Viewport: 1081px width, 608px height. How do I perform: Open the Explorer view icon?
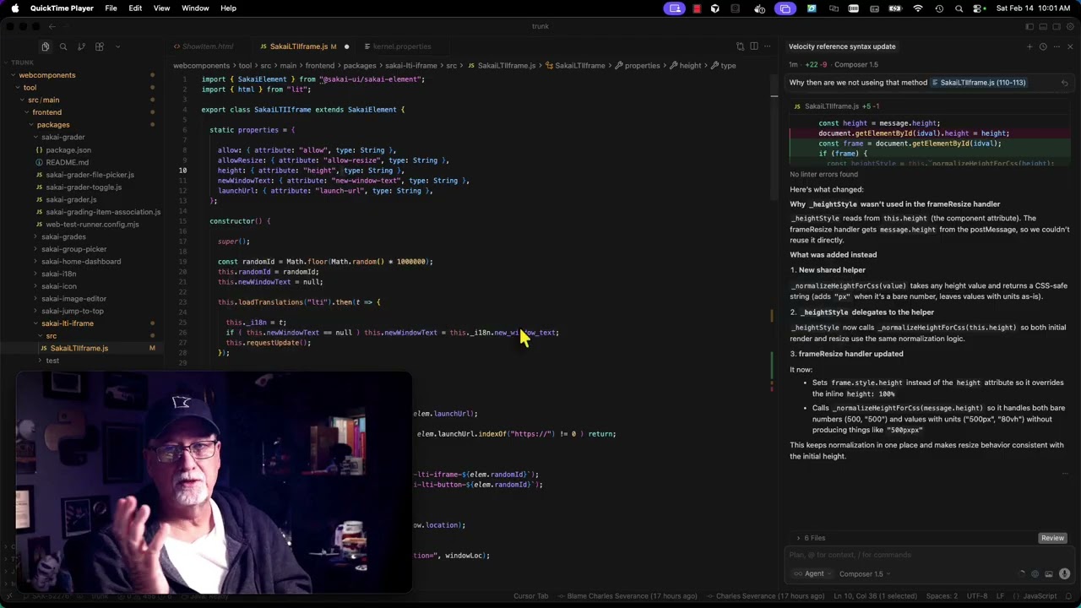(46, 46)
